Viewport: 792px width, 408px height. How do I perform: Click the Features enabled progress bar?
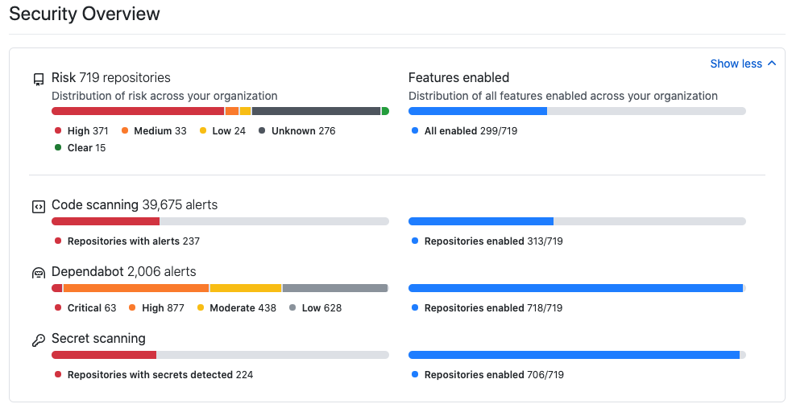[577, 111]
